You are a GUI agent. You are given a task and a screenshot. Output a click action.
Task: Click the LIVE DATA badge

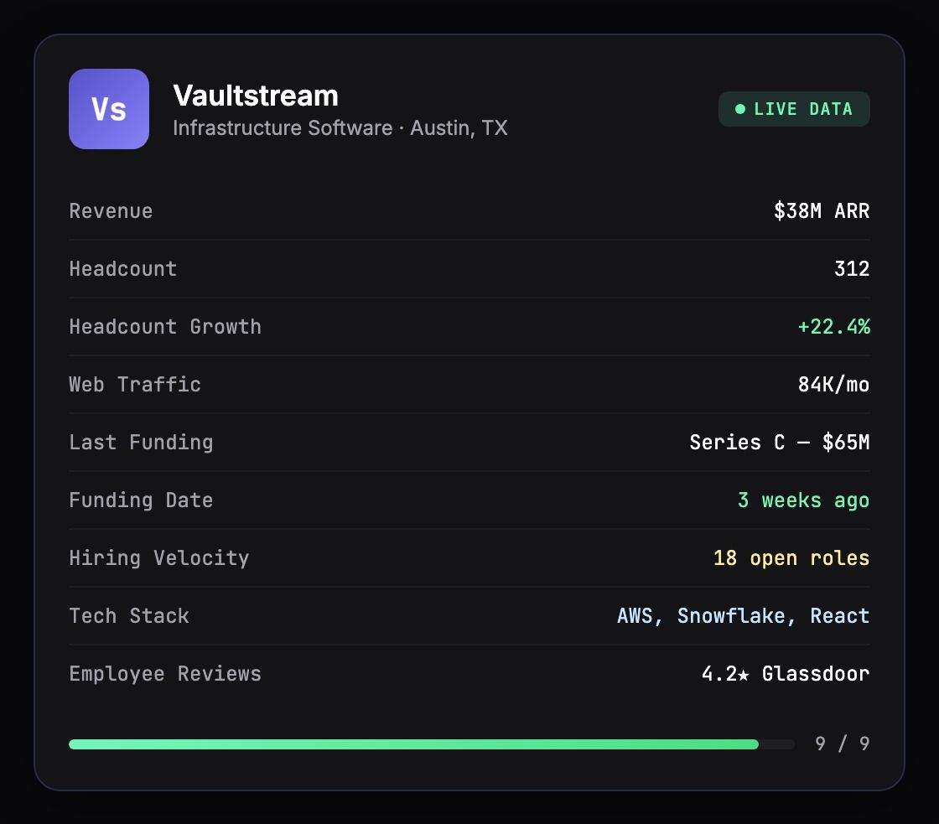pos(794,109)
